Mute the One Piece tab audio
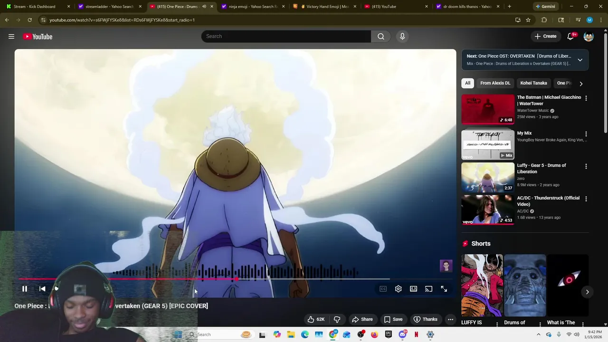This screenshot has width=608, height=342. point(204,7)
